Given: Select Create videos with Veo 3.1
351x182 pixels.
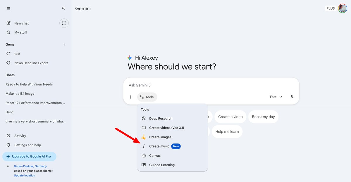Looking at the screenshot, I should click(x=167, y=128).
